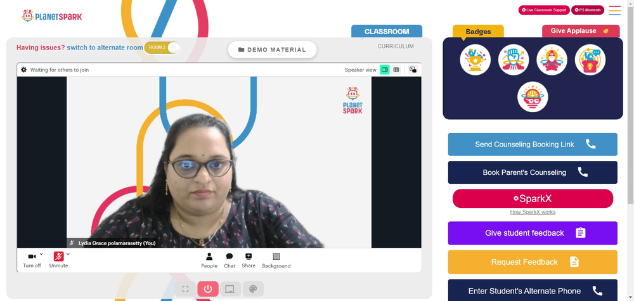Switch to the CLASSROOM tab
The height and width of the screenshot is (301, 634).
click(x=387, y=32)
